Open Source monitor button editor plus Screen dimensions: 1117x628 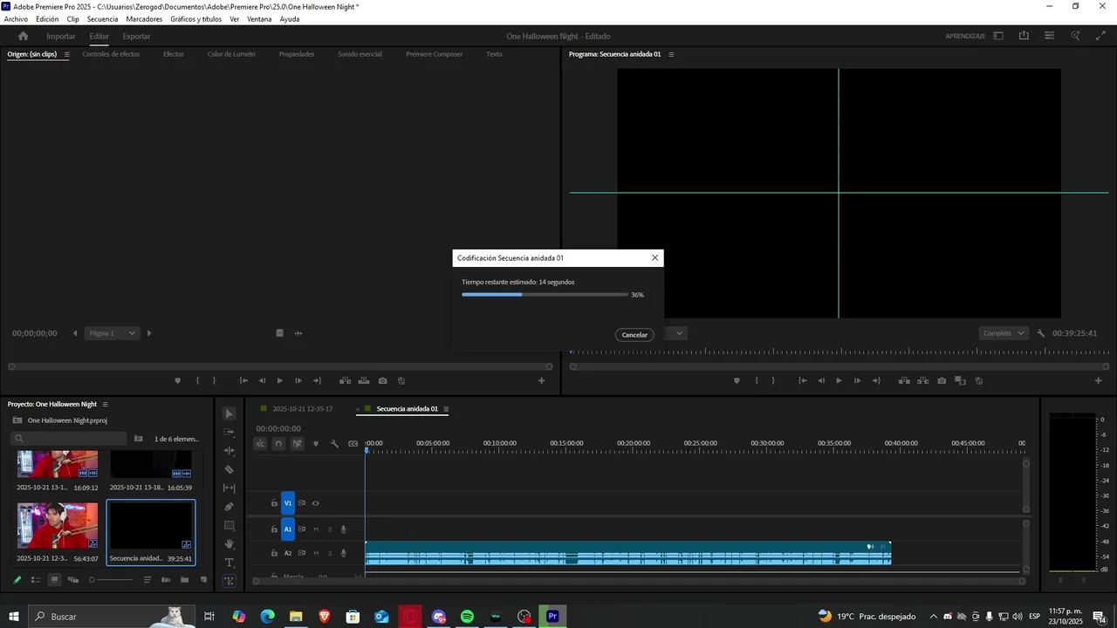point(541,381)
